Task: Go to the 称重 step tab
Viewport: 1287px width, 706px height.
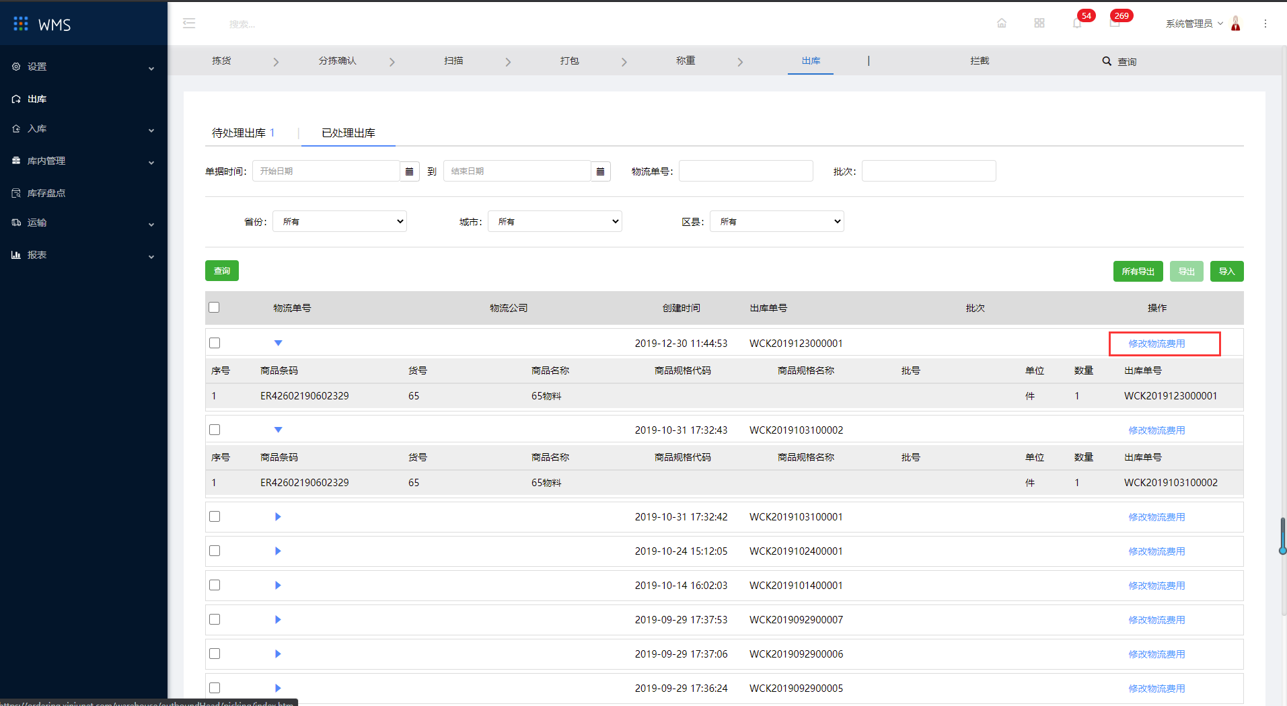Action: (686, 61)
